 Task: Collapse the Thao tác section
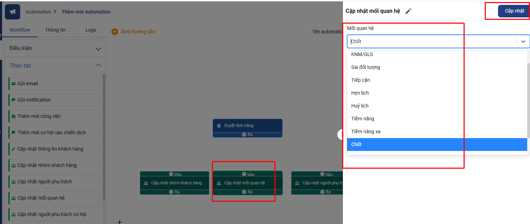coord(98,65)
